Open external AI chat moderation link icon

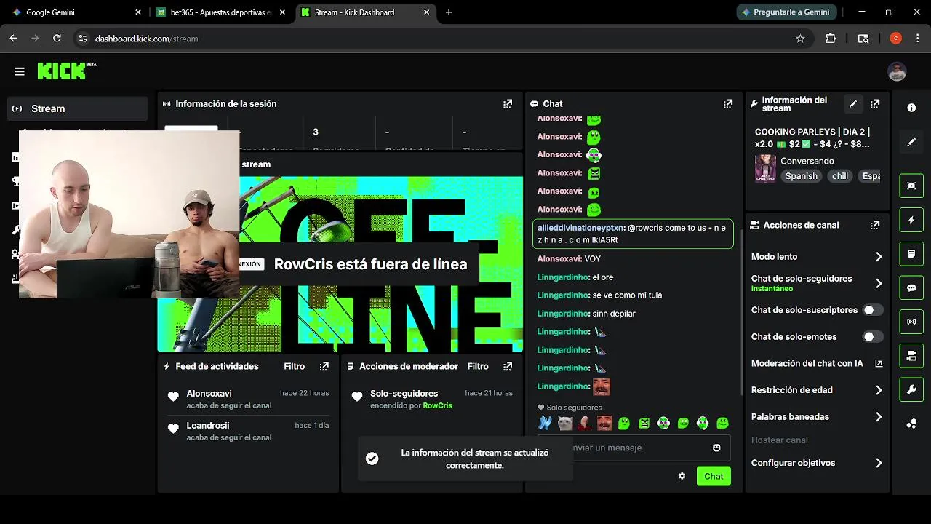click(x=879, y=363)
